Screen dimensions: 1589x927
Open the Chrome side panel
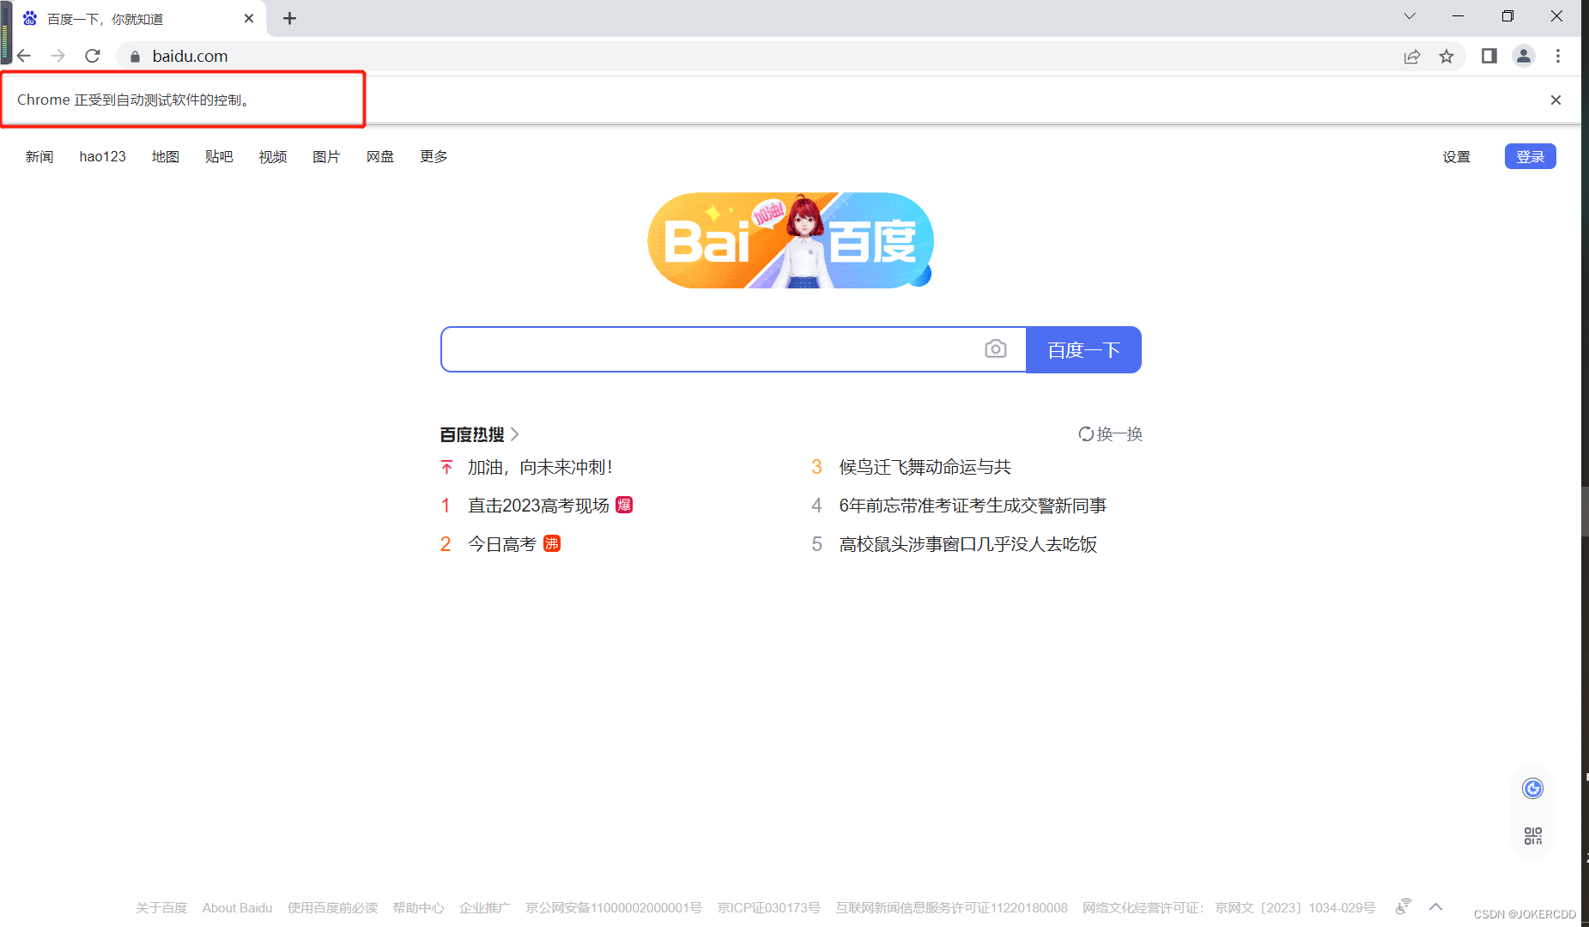(1489, 56)
